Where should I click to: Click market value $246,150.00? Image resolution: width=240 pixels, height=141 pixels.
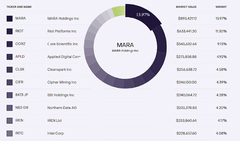click(x=187, y=82)
